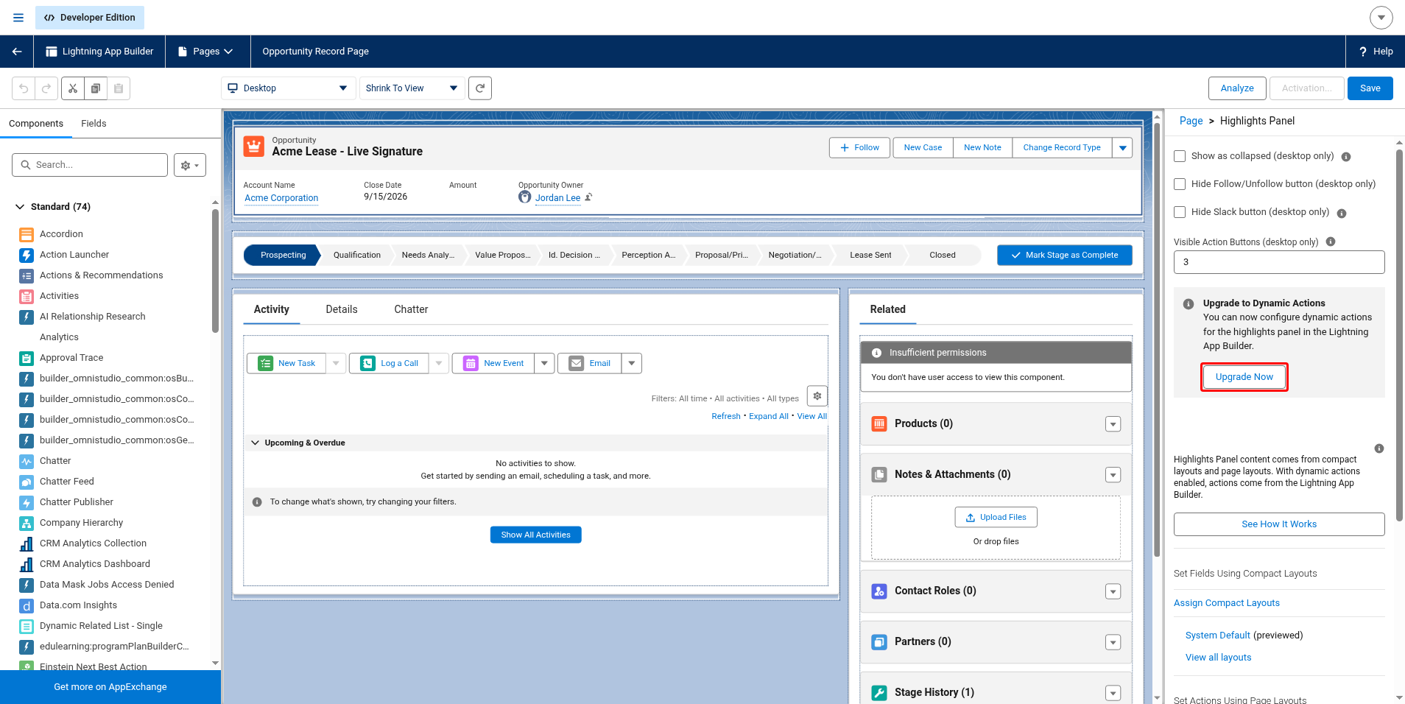Select the CRM Analytics Dashboard icon
The image size is (1405, 704).
[27, 564]
